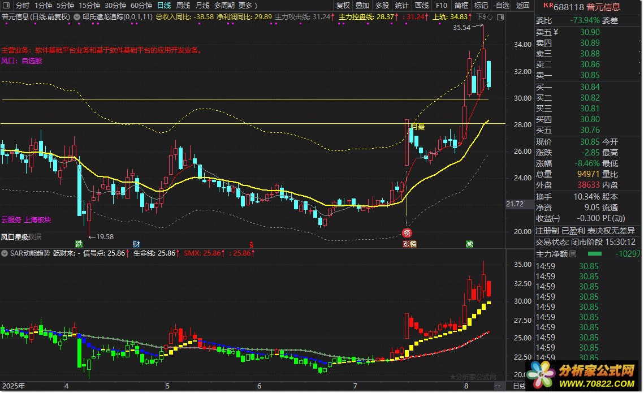Switch to the 分时 intraday tab
The width and height of the screenshot is (644, 393).
click(x=22, y=5)
